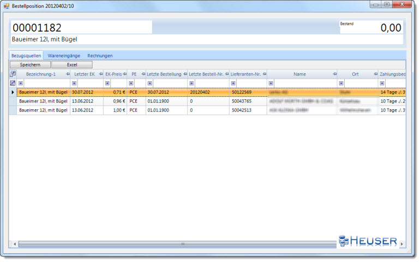Click the Excel export button
This screenshot has height=262, width=420.
[x=71, y=64]
